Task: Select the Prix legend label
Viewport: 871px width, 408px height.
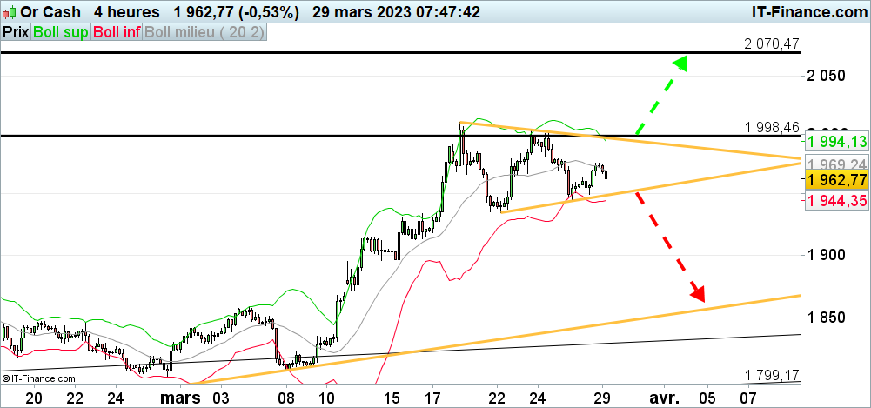Action: click(16, 32)
